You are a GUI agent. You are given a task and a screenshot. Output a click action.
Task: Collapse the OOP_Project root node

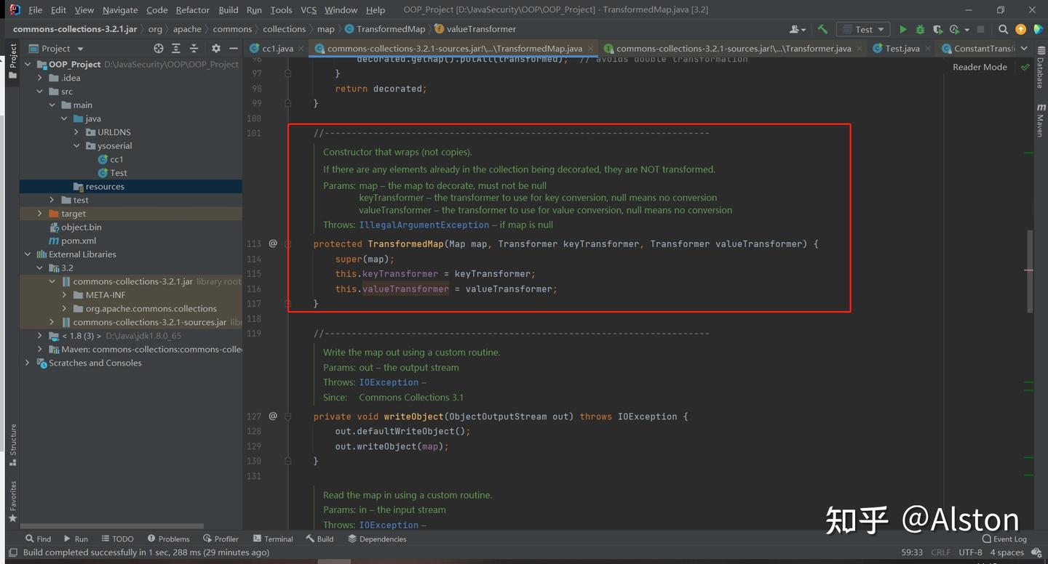pyautogui.click(x=28, y=64)
